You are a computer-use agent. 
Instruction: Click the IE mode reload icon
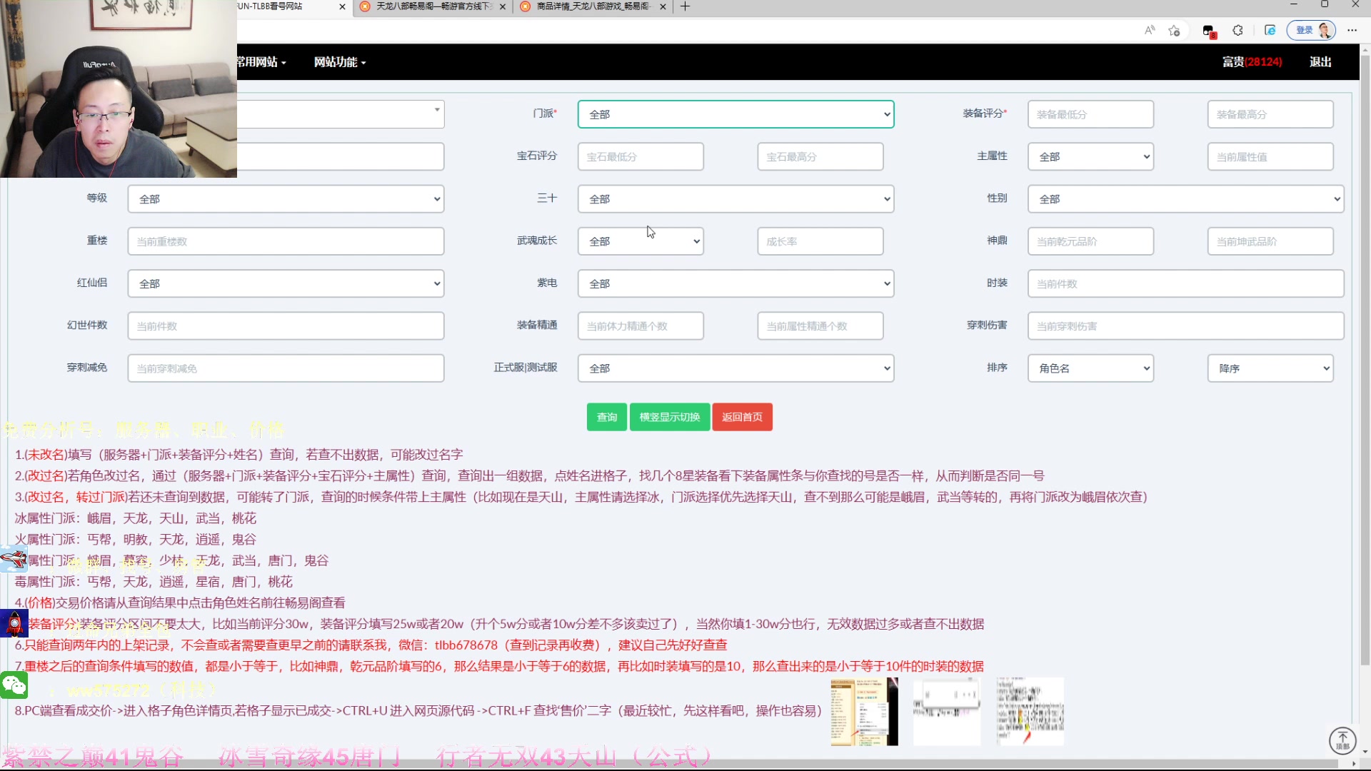[x=1270, y=30]
